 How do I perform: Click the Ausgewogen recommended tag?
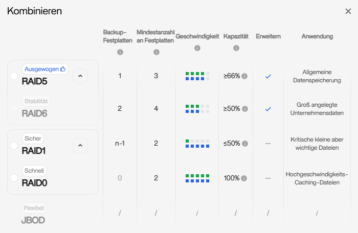(45, 68)
